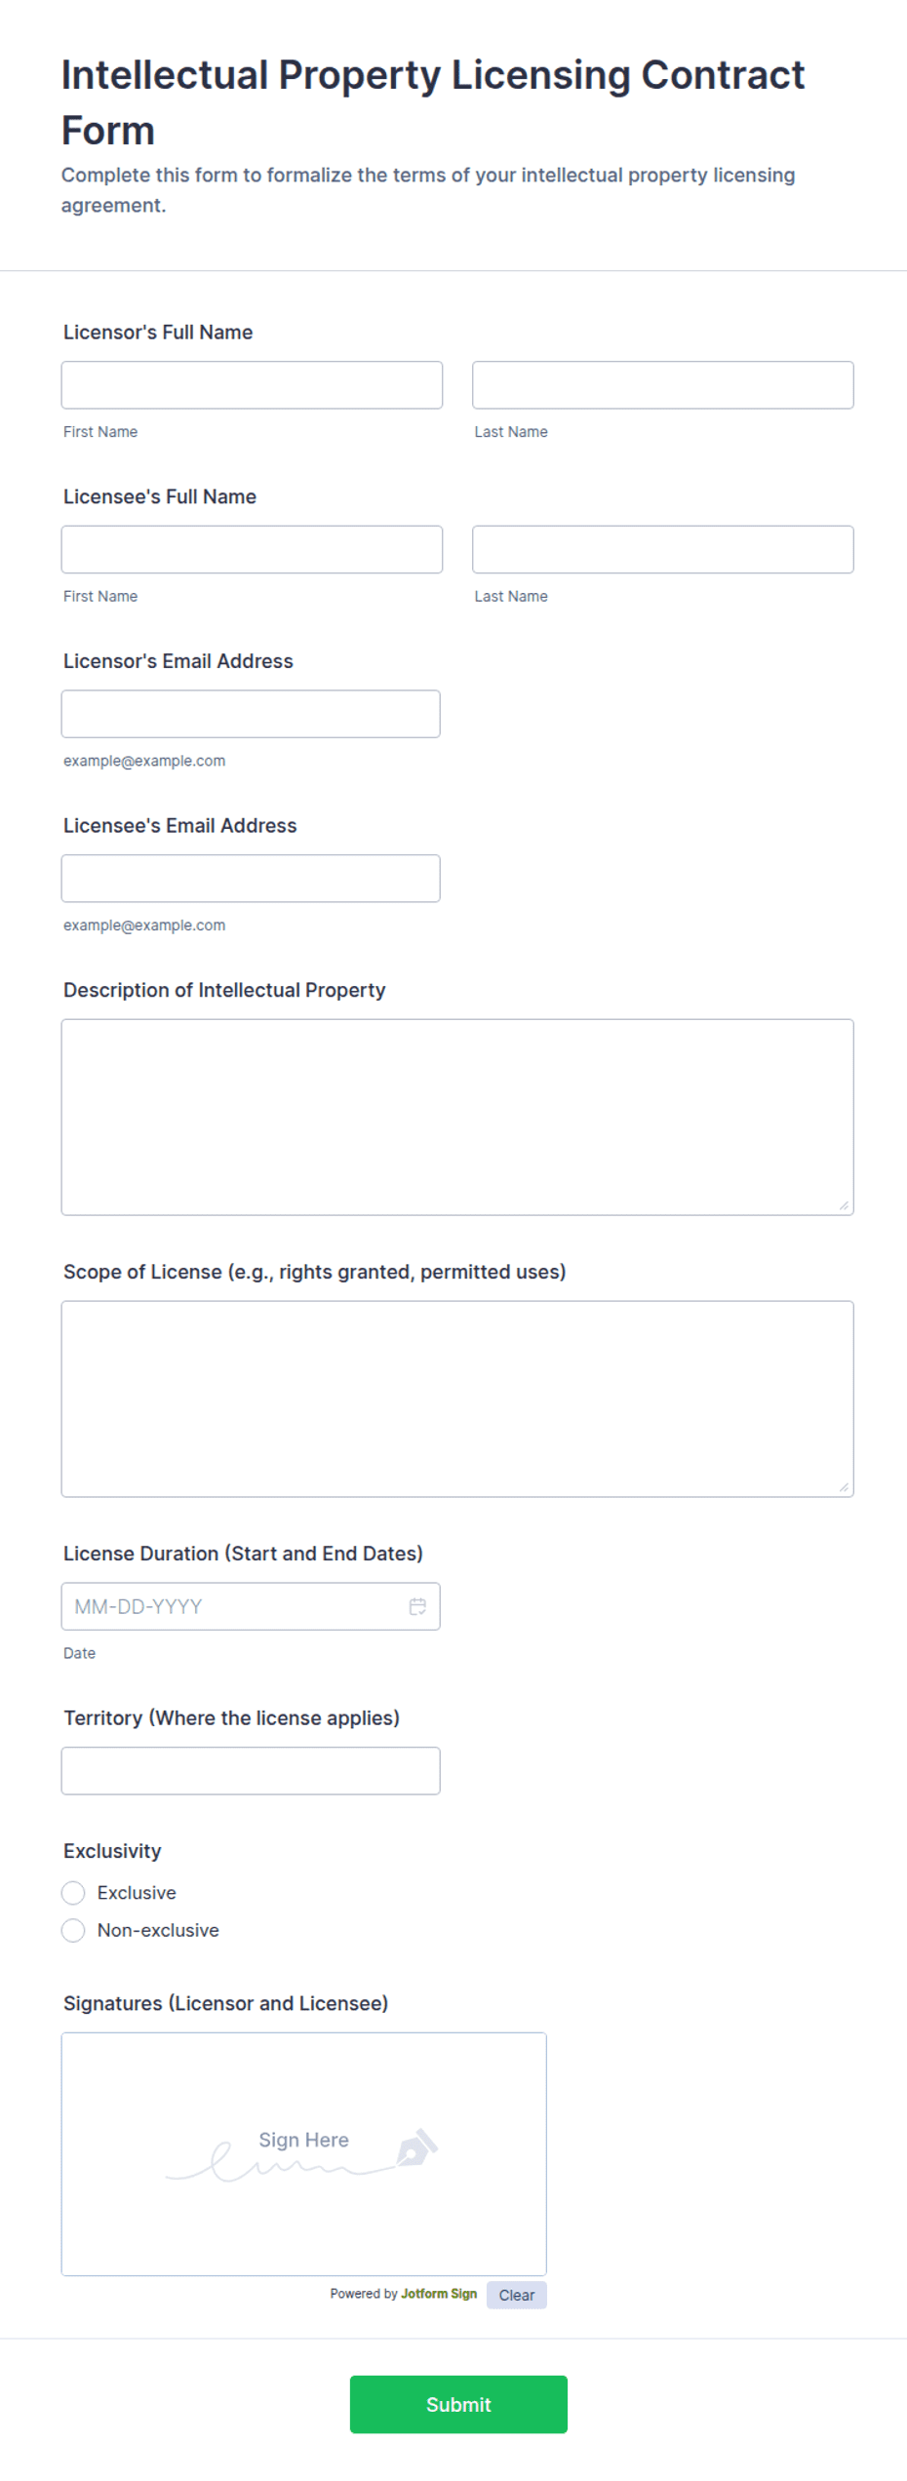The height and width of the screenshot is (2481, 907).
Task: Click the License Duration MM-DD-YYYY date field
Action: pyautogui.click(x=251, y=1606)
